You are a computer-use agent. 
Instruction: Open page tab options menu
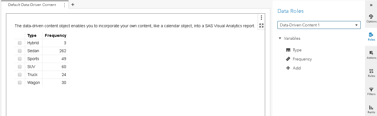click(64, 5)
